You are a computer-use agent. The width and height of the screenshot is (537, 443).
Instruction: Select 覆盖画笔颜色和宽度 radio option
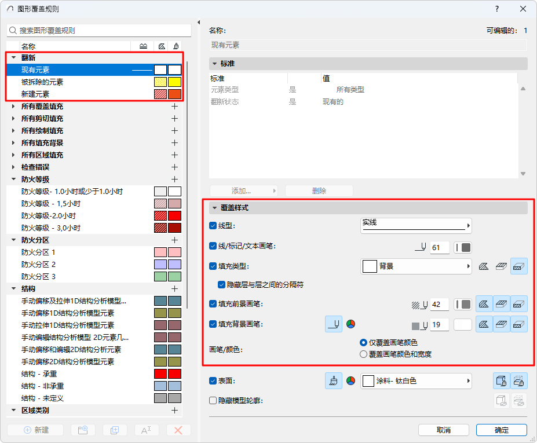coord(363,354)
